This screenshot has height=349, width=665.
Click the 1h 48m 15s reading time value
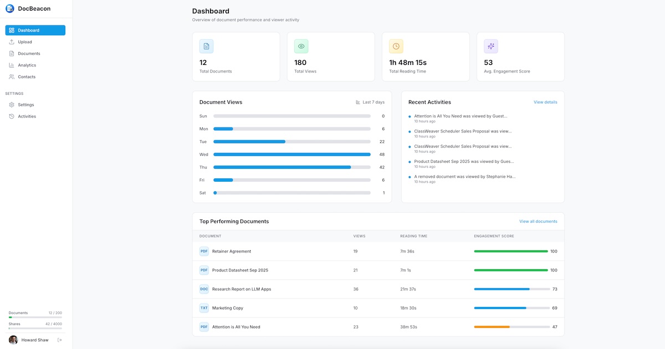(x=408, y=63)
